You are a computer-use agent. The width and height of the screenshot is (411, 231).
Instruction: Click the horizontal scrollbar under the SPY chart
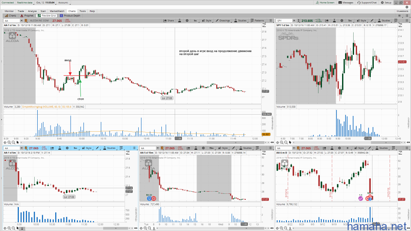coord(385,142)
